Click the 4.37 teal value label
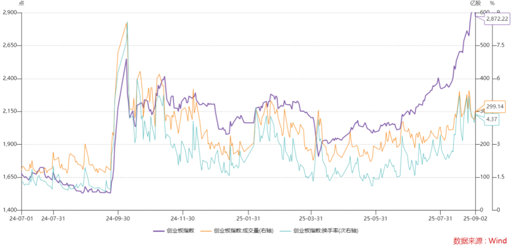The height and width of the screenshot is (245, 511). (491, 120)
